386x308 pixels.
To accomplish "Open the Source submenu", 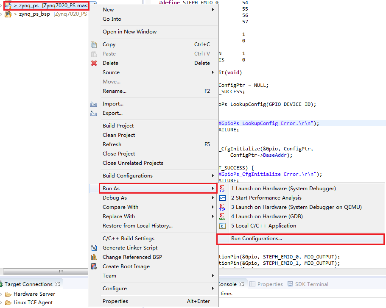I will click(x=111, y=72).
